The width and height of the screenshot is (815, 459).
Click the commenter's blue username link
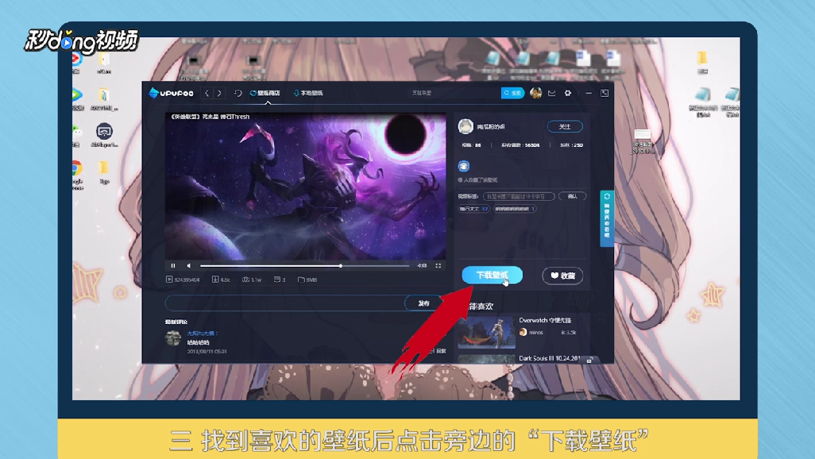pyautogui.click(x=203, y=334)
